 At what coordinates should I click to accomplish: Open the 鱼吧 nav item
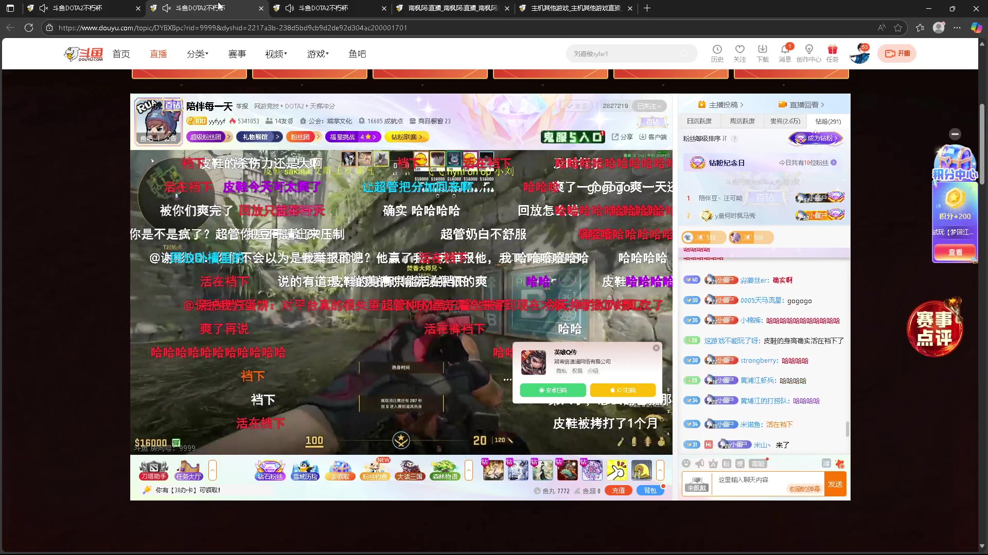[357, 54]
